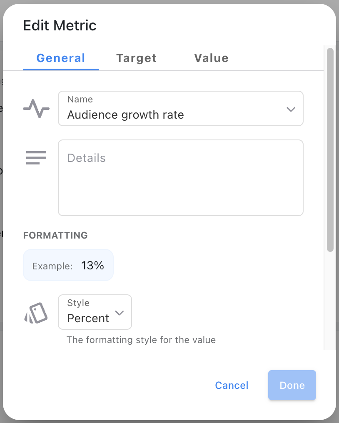Open the Target tab
The height and width of the screenshot is (423, 339).
136,58
